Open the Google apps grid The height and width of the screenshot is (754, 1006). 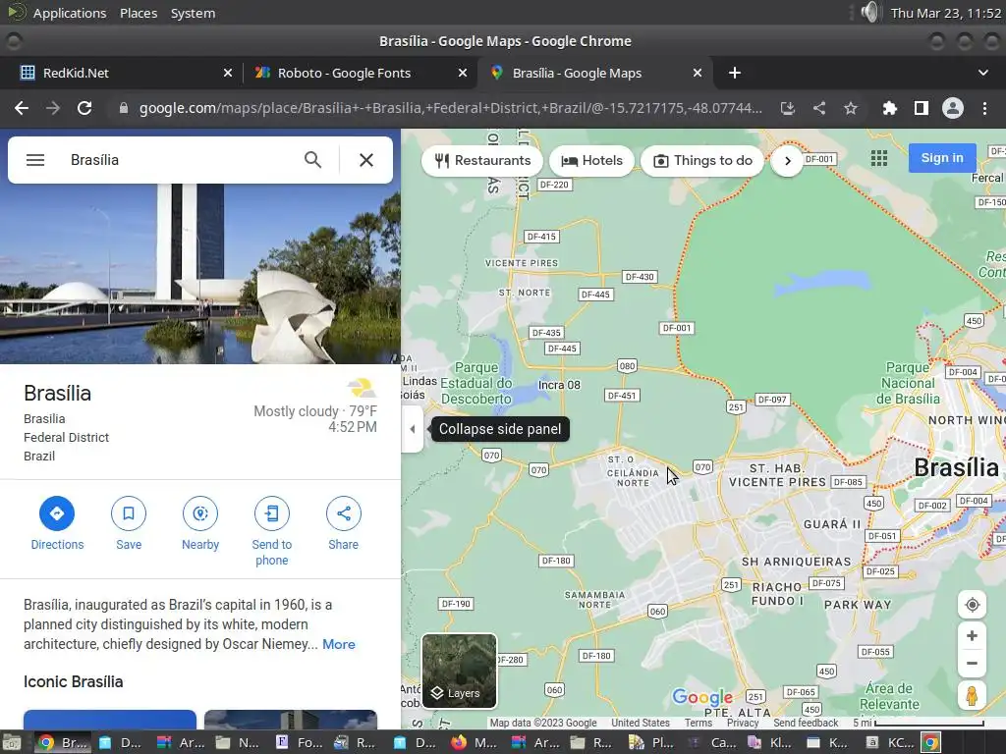tap(879, 158)
